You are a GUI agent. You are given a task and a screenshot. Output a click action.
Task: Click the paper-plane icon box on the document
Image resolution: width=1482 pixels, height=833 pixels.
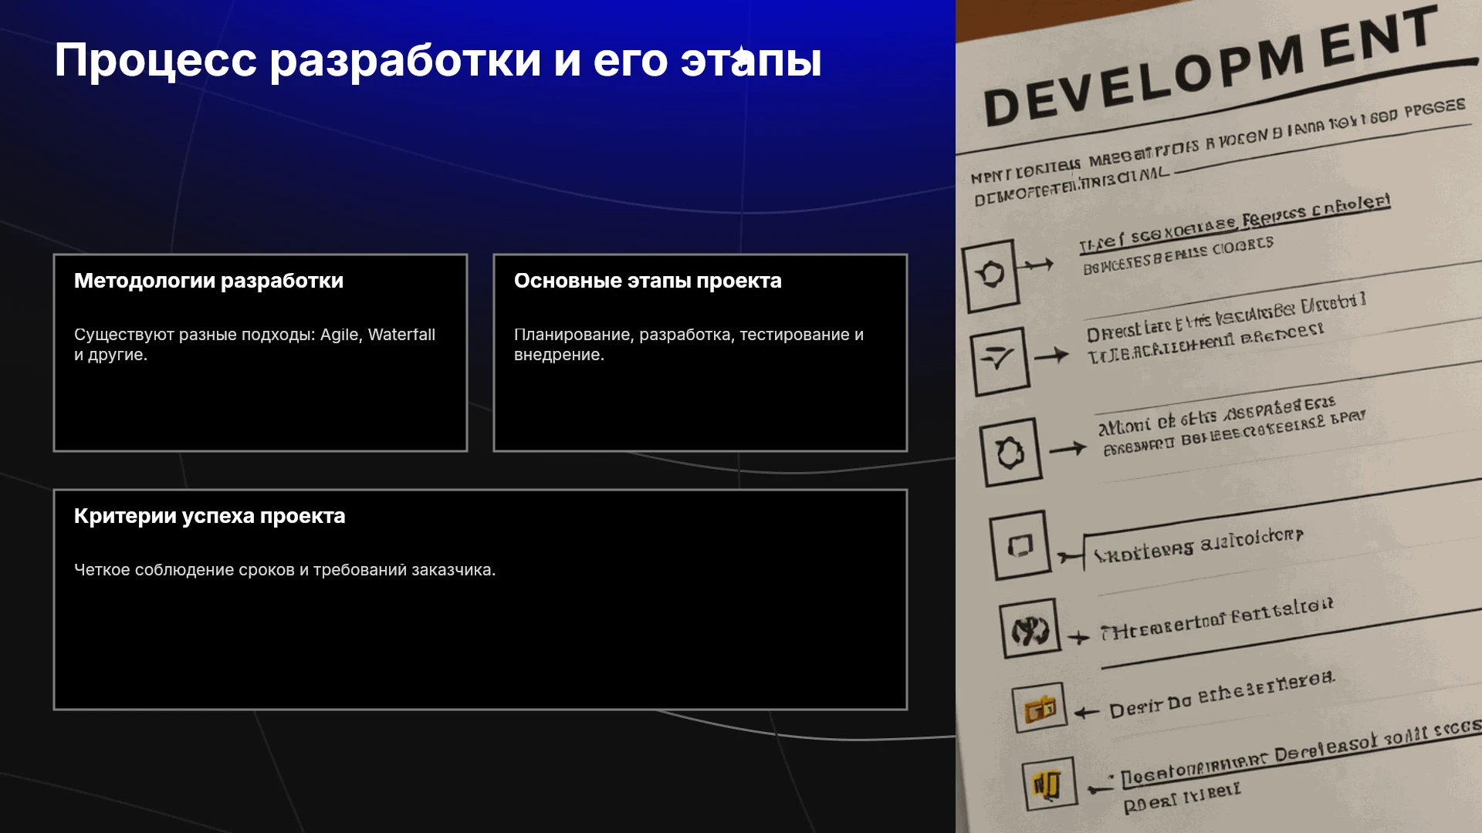pyautogui.click(x=1000, y=360)
